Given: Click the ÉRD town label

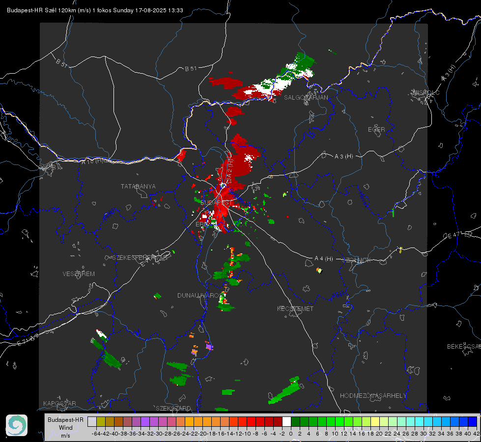Looking at the screenshot, I should point(201,224).
